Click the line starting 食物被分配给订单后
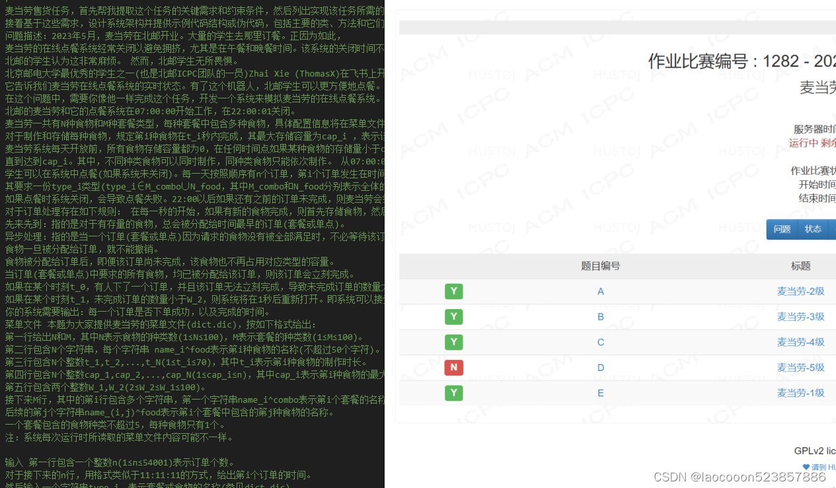The image size is (836, 488). 171,261
